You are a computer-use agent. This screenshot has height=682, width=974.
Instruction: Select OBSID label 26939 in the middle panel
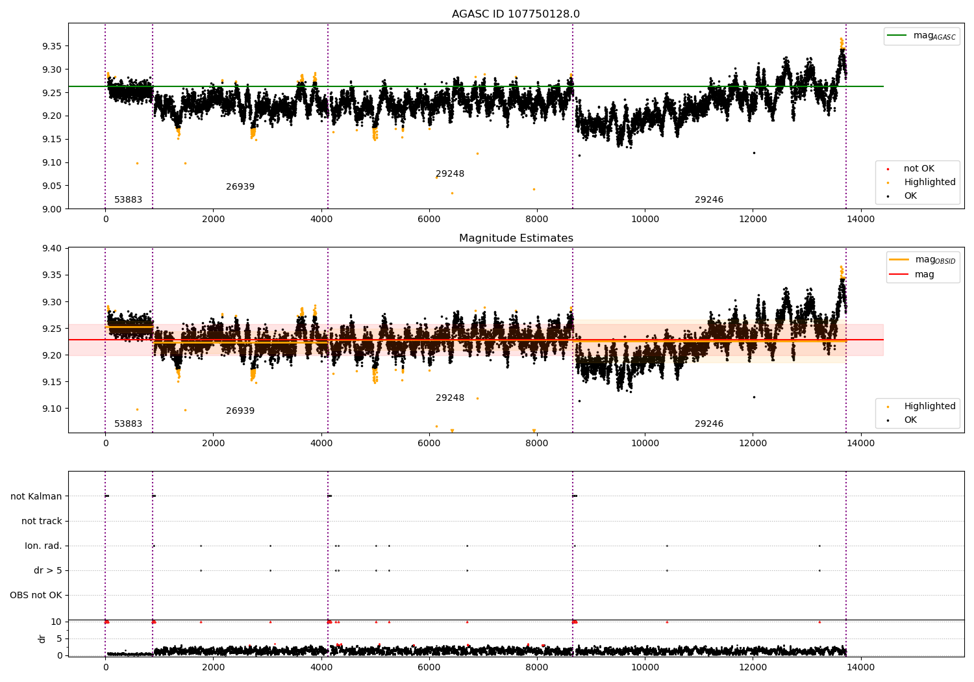coord(240,410)
